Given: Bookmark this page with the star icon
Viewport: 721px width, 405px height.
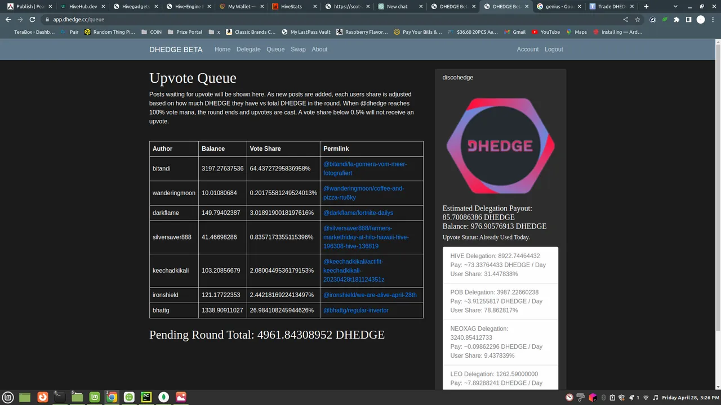Looking at the screenshot, I should click(638, 19).
